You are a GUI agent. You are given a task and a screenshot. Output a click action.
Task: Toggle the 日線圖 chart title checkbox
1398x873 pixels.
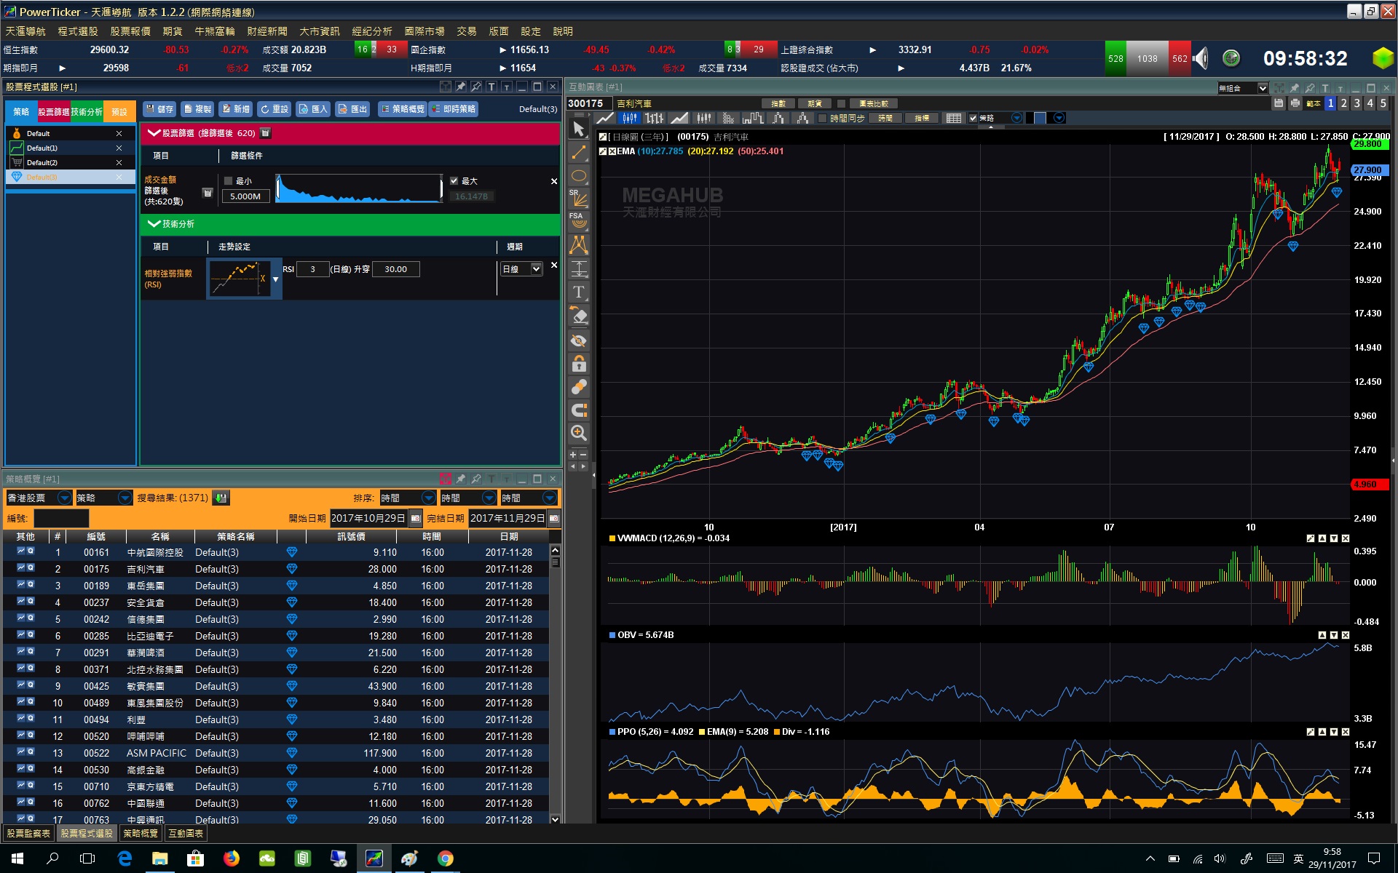[603, 137]
